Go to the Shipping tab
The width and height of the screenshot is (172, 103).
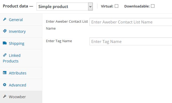tap(21, 43)
